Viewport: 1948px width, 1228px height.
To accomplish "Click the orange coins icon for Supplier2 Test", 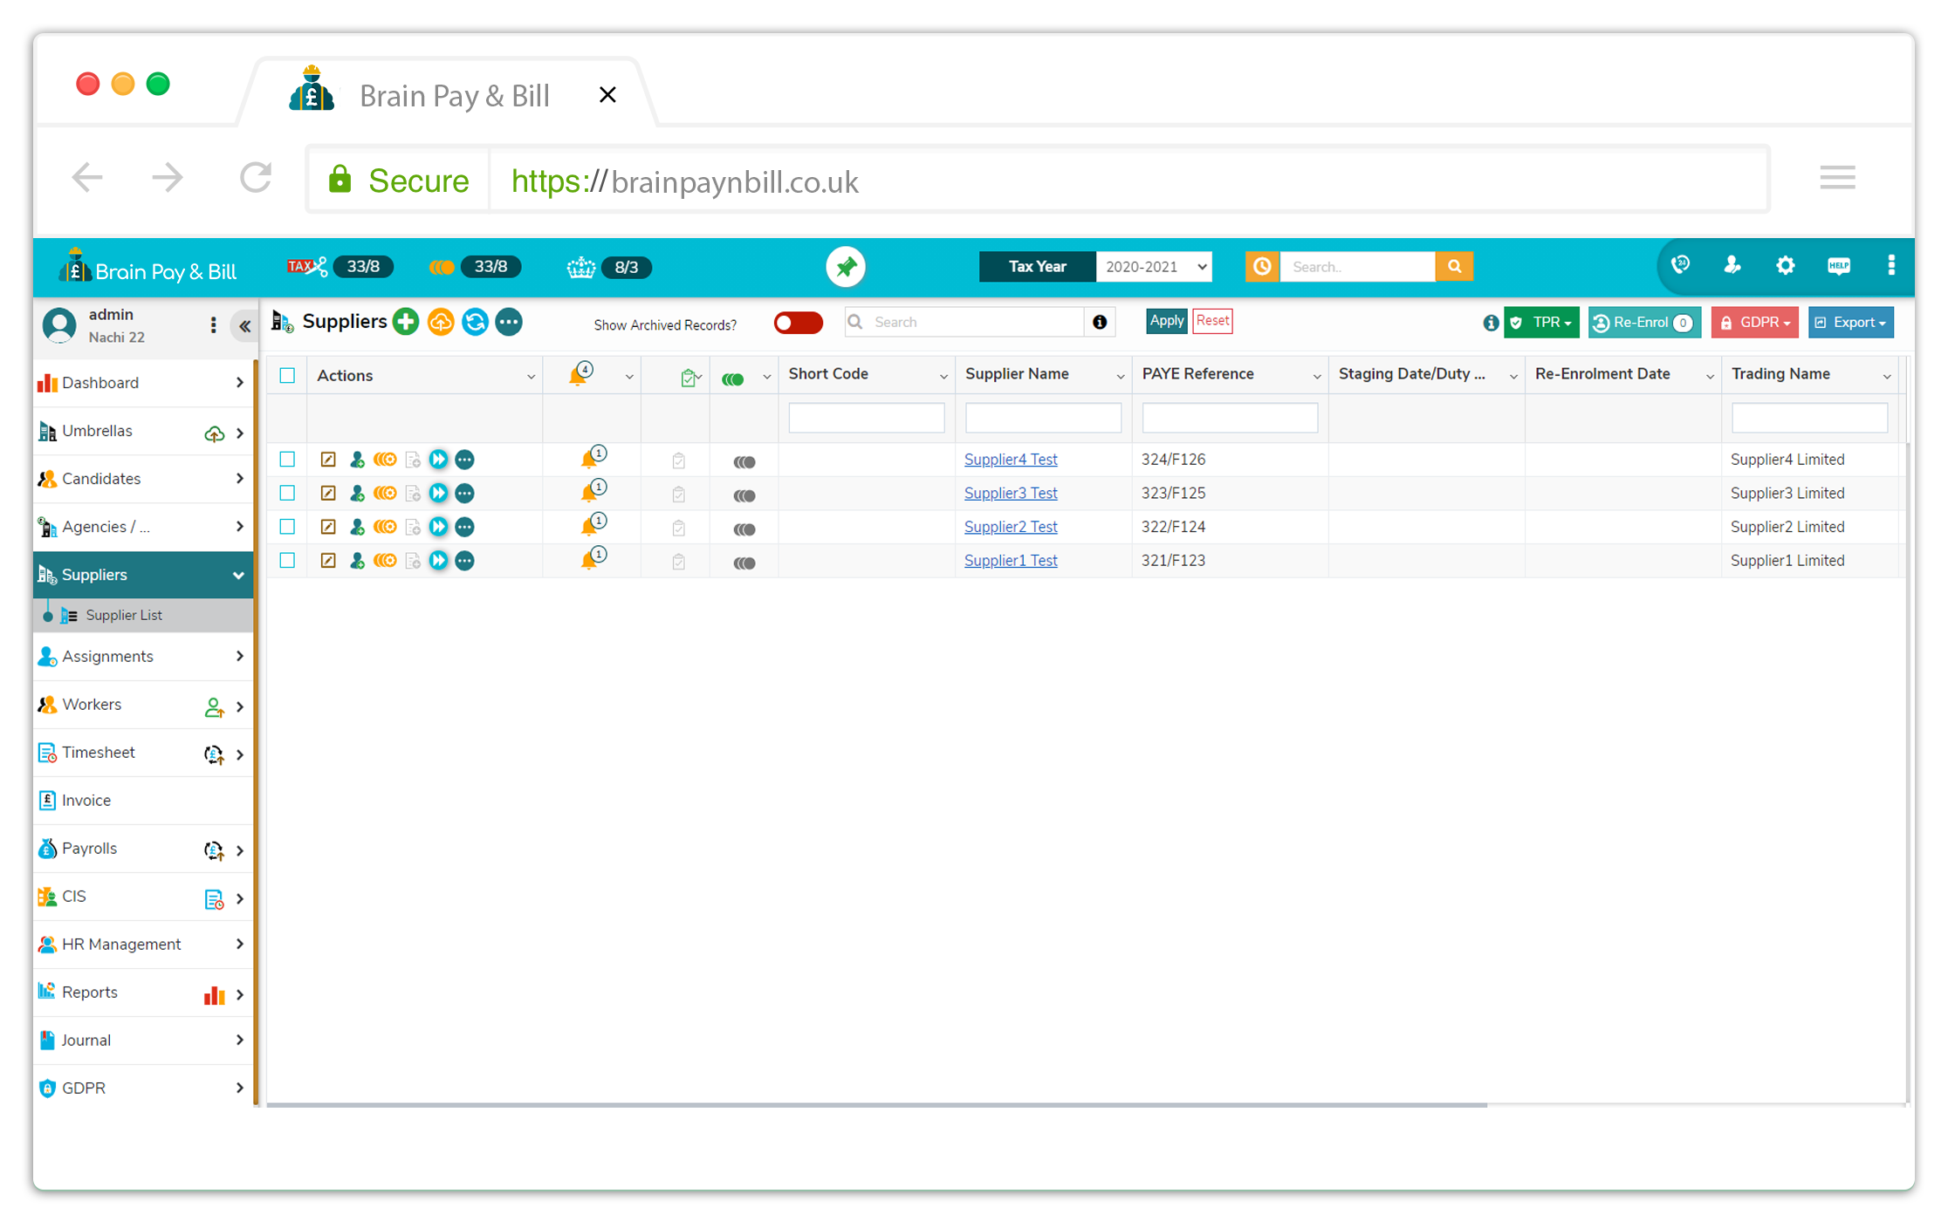I will 385,527.
